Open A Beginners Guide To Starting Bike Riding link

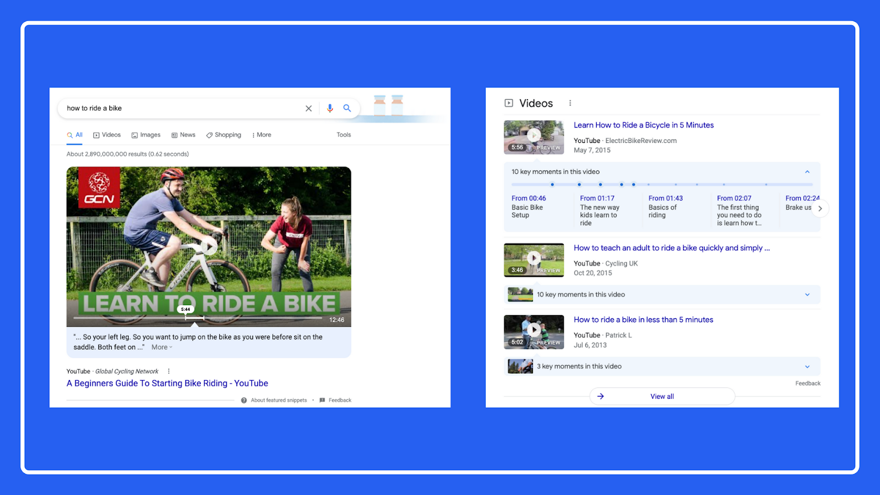click(167, 383)
